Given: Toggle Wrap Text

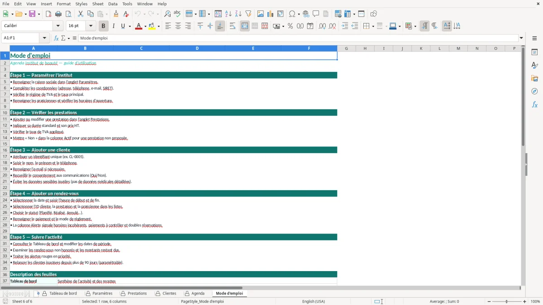Looking at the screenshot, I should [233, 26].
